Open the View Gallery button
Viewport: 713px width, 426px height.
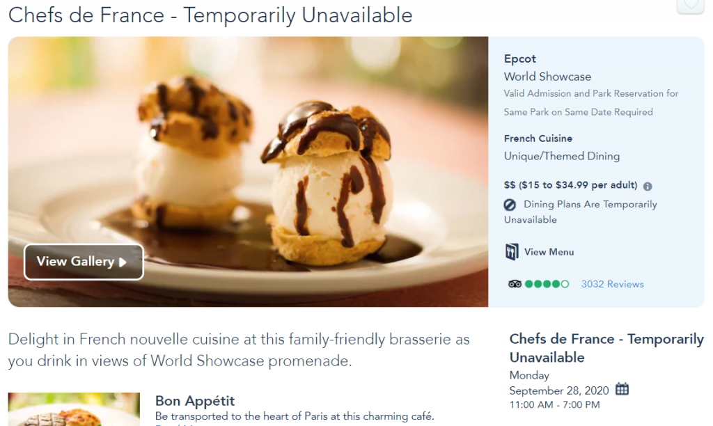coord(84,262)
